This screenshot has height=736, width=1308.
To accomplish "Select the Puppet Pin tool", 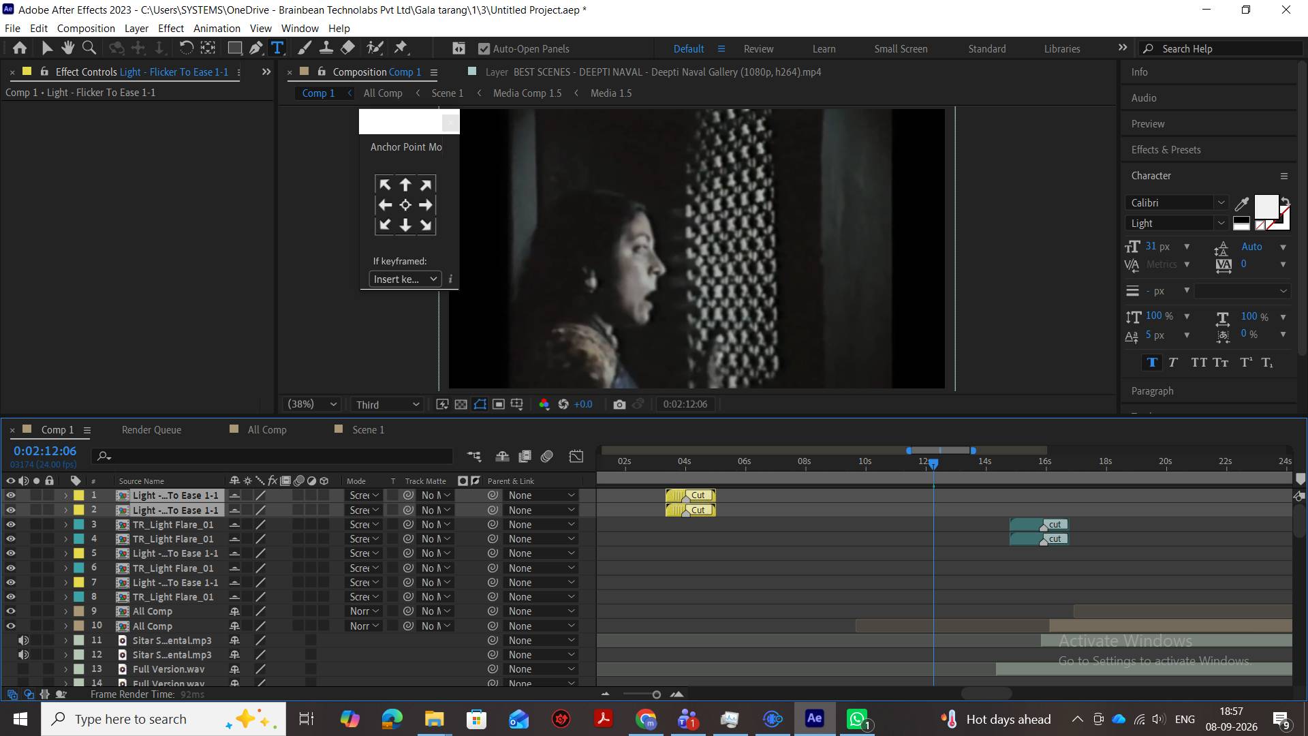I will point(401,48).
